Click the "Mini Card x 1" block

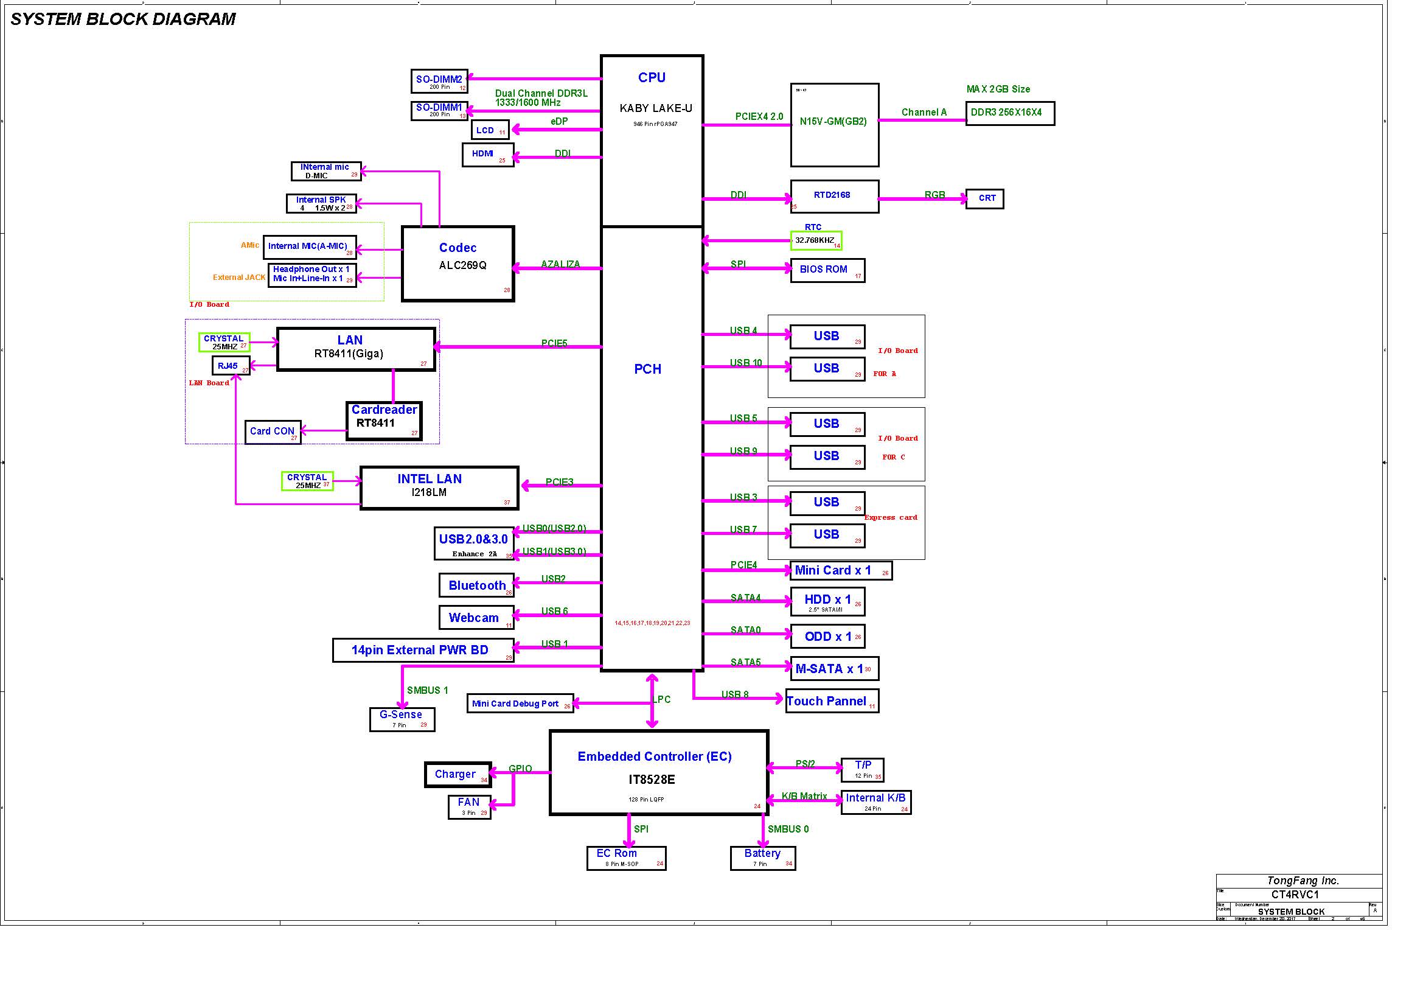tap(841, 571)
